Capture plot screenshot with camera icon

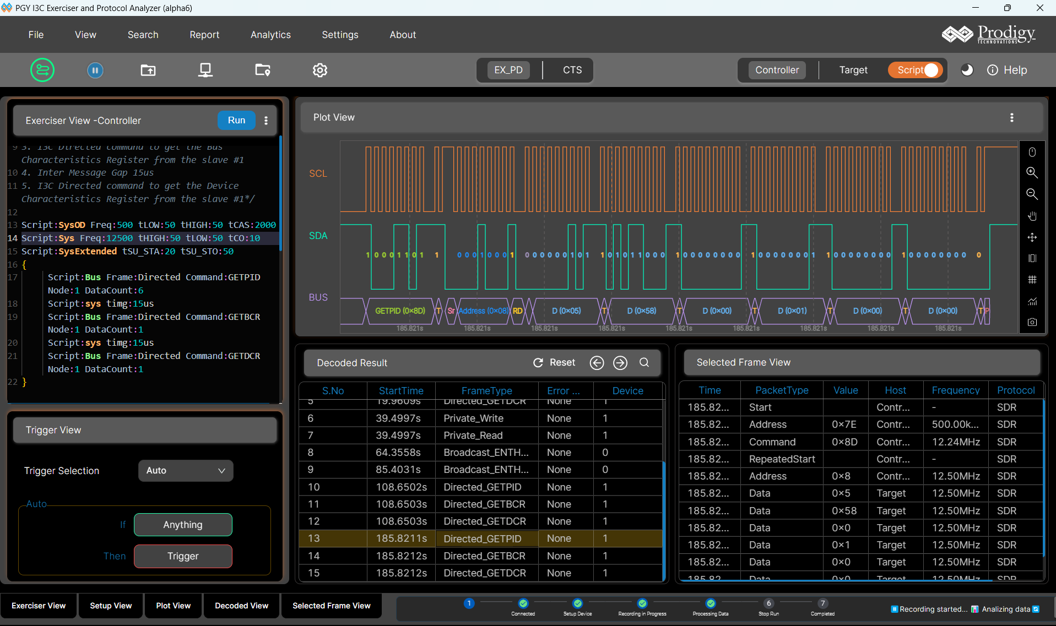click(1032, 322)
